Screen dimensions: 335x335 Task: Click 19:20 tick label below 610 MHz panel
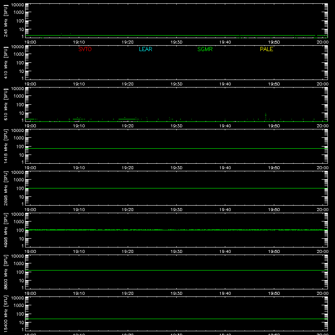point(128,126)
